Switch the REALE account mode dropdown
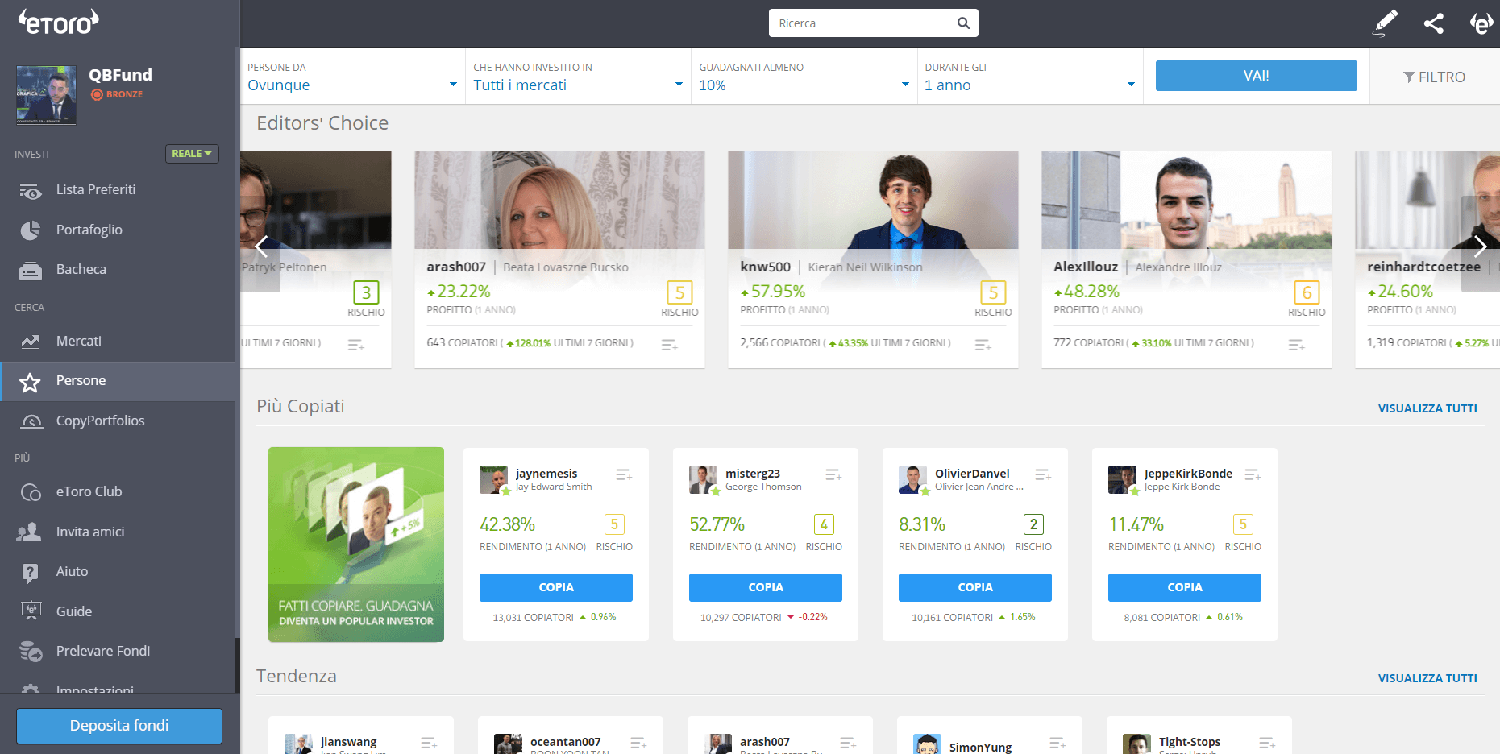1500x754 pixels. (x=192, y=154)
